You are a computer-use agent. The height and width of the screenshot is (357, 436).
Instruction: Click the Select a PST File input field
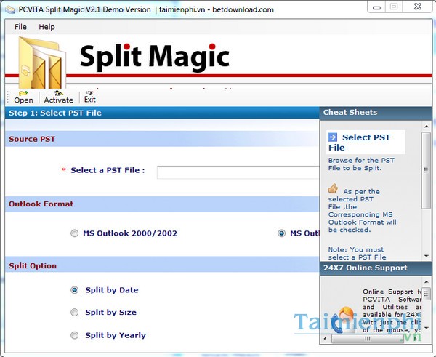coord(238,172)
